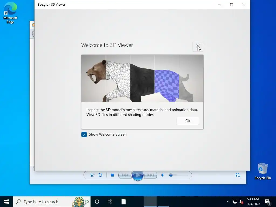
Task: Open the Windows Start menu
Action: 6,202
